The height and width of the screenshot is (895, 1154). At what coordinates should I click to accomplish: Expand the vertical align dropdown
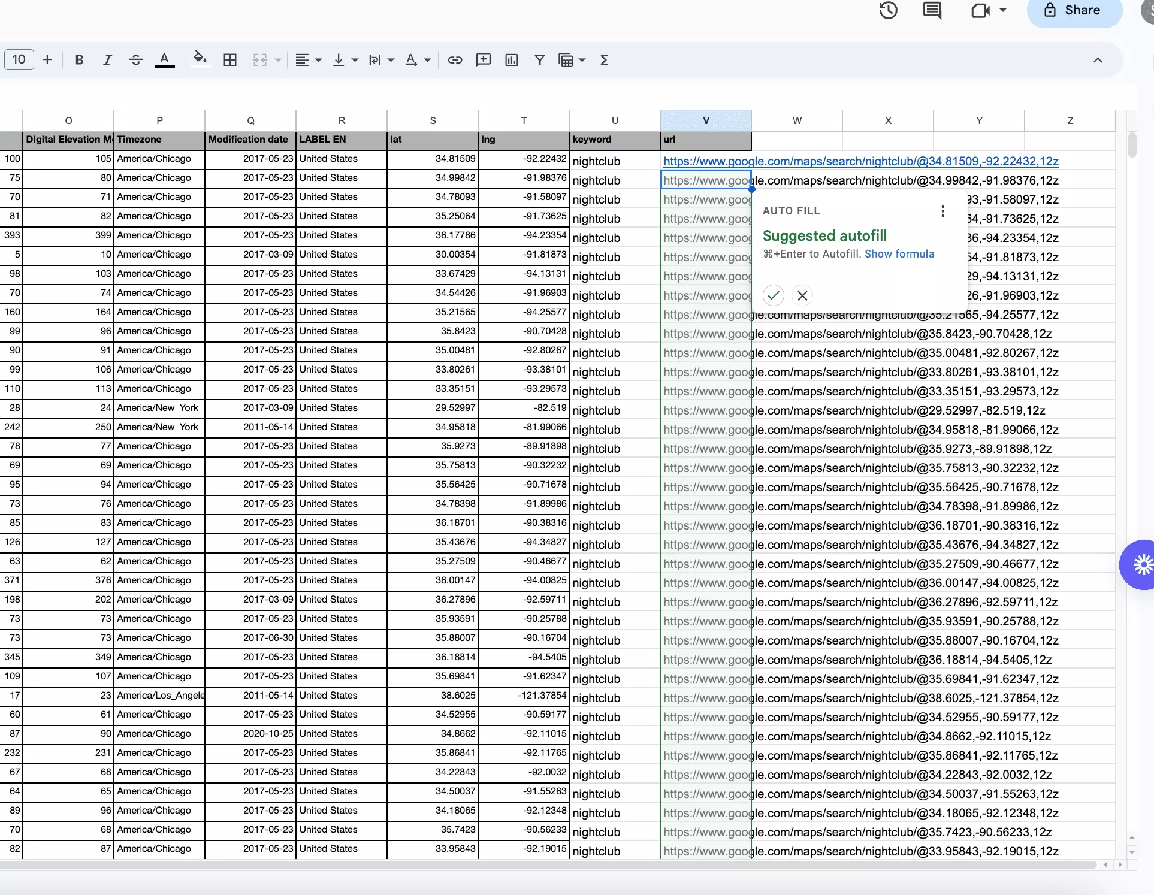tap(355, 60)
